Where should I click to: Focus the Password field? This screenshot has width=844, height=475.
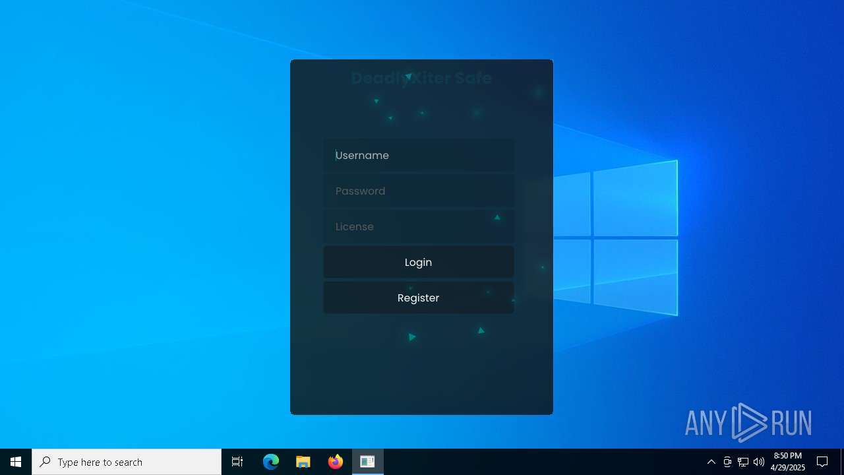418,191
